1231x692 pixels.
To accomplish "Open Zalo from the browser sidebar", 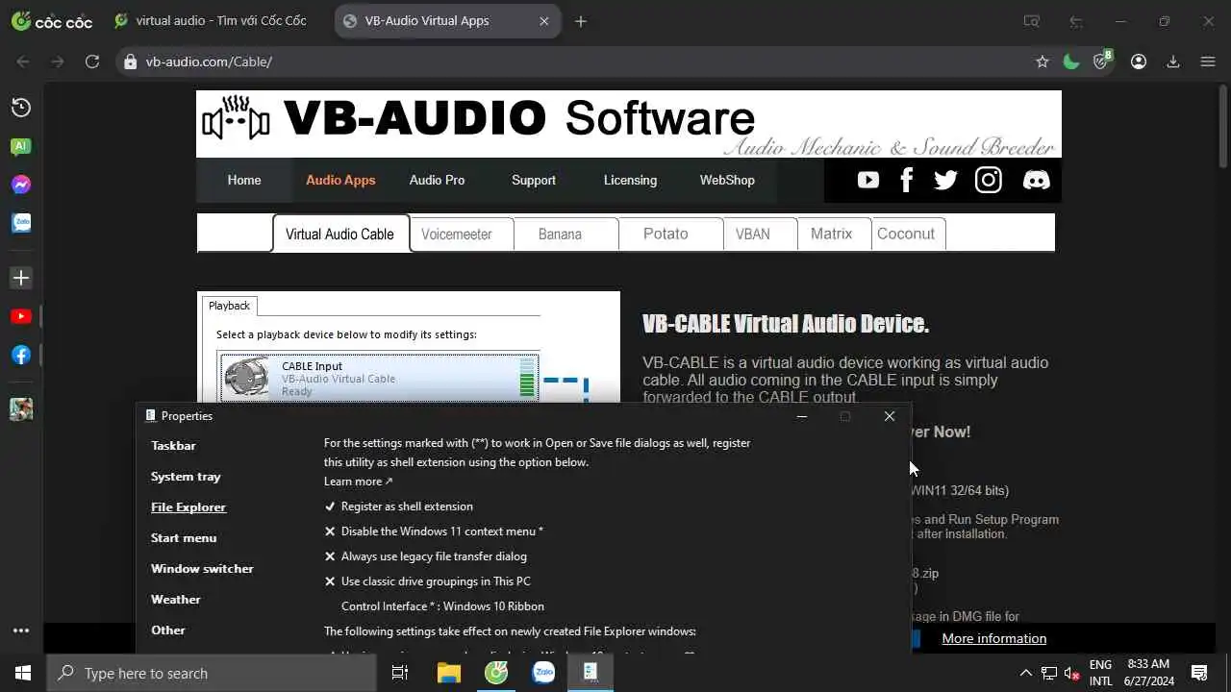I will coord(21,223).
